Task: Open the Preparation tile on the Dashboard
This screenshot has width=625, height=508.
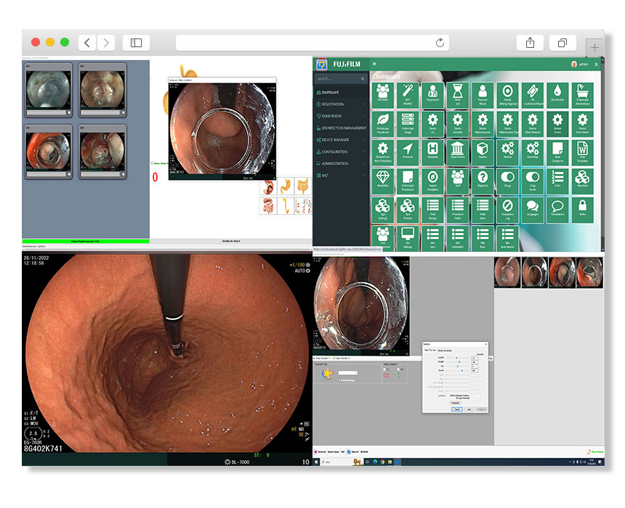Action: click(432, 92)
